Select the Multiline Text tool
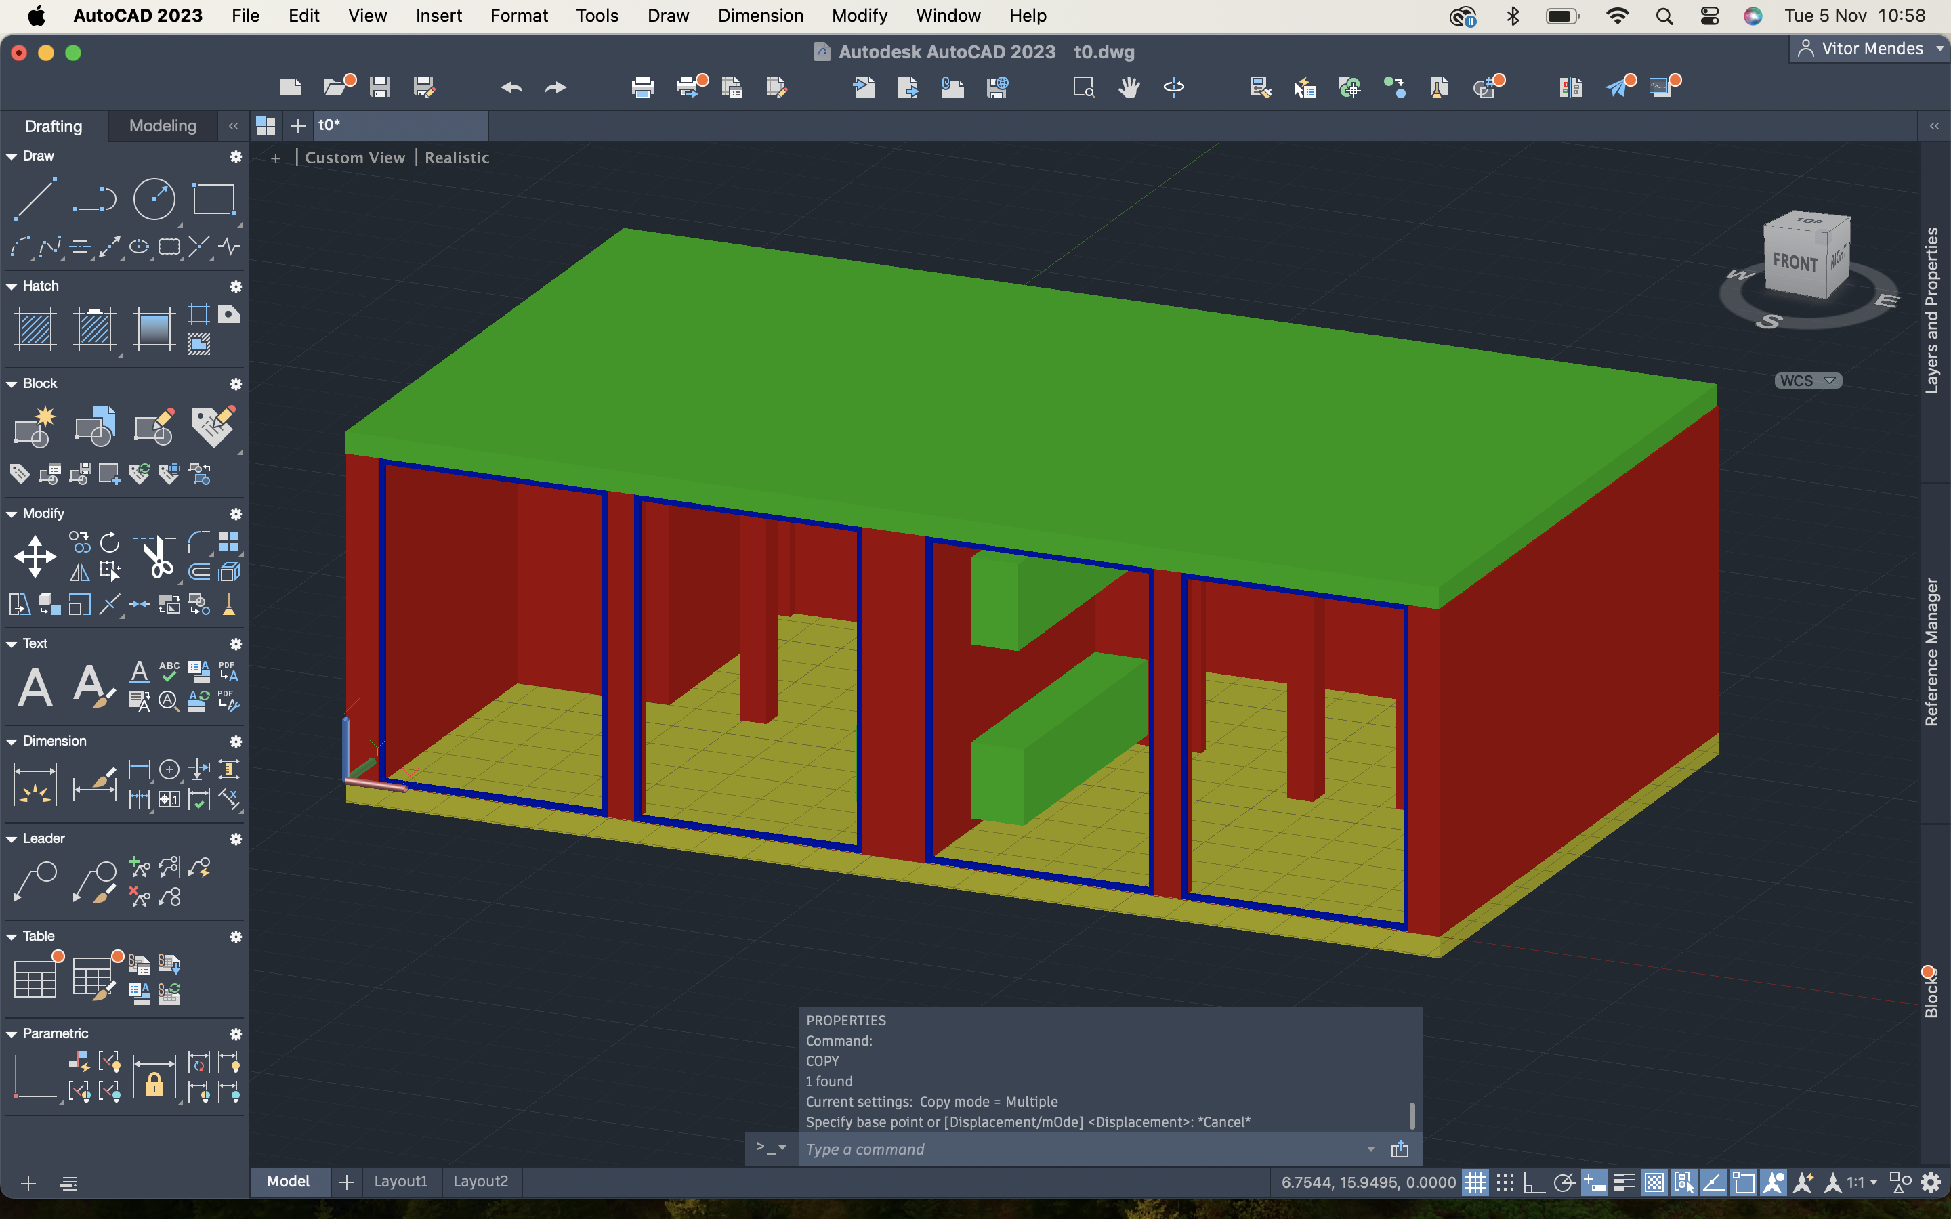 (35, 686)
